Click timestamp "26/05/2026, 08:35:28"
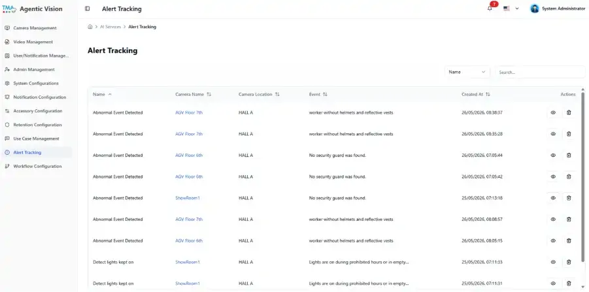Screen dimensions: 589x292 coord(482,134)
